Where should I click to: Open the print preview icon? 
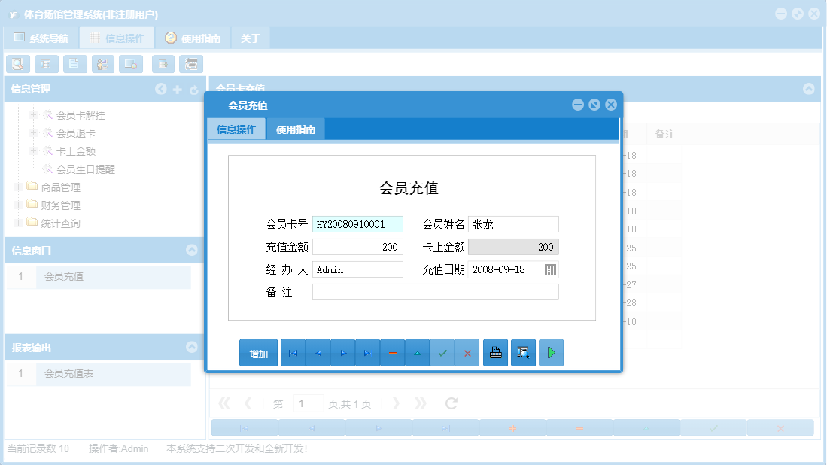(x=523, y=352)
